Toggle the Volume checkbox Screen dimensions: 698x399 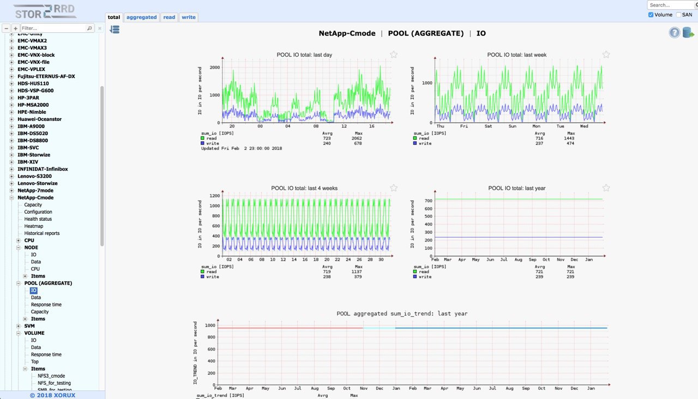[651, 15]
